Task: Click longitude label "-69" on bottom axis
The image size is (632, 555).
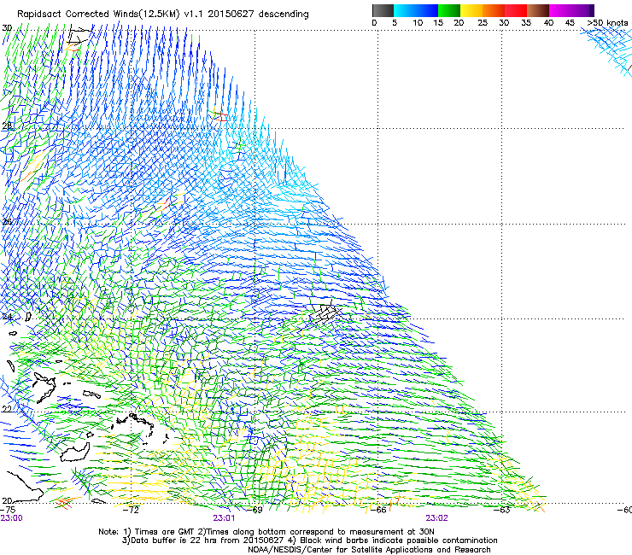Action: pos(255,510)
